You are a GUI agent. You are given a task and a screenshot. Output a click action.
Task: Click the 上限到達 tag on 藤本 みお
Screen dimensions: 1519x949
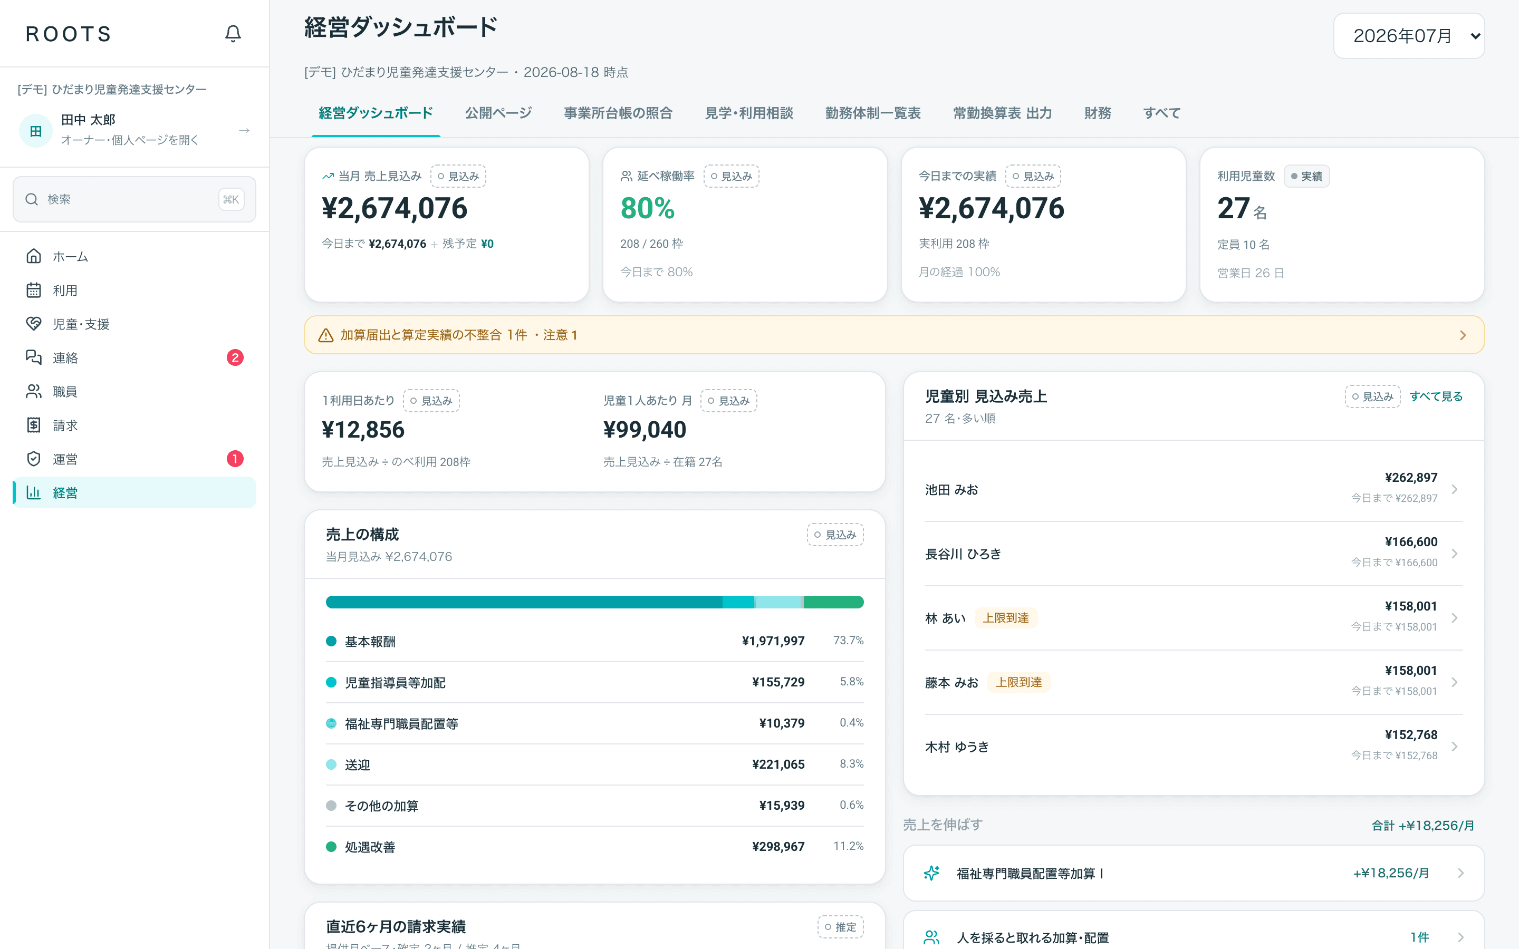1019,682
